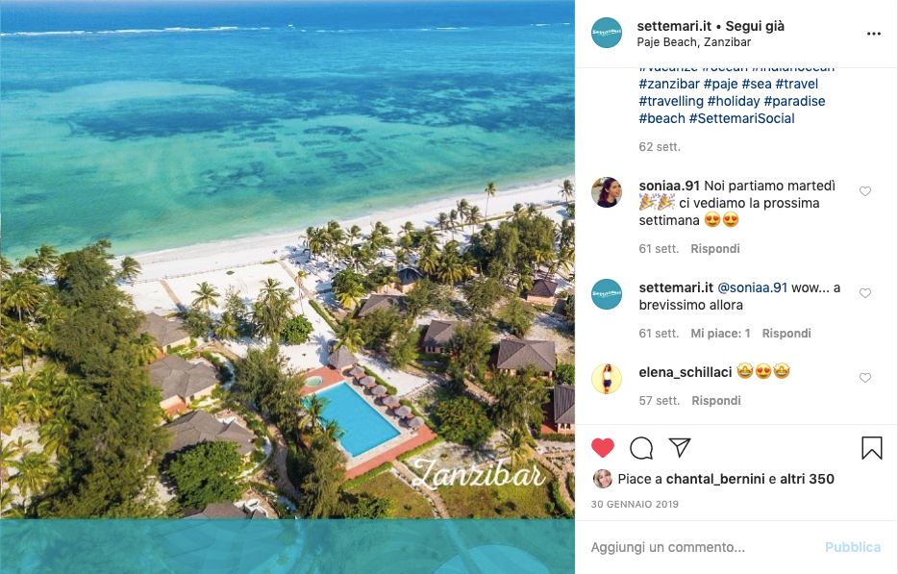Open the #SettemariSocial hashtag
The image size is (898, 574).
[x=741, y=118]
